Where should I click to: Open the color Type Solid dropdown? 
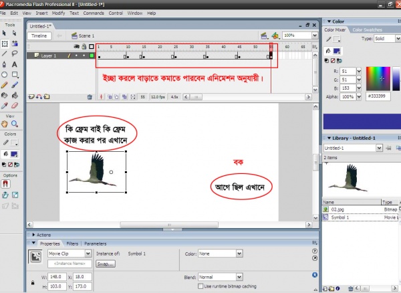pos(398,39)
